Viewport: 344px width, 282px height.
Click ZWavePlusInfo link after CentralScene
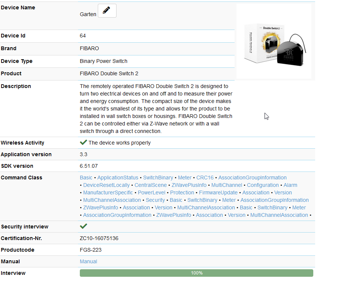click(x=189, y=185)
